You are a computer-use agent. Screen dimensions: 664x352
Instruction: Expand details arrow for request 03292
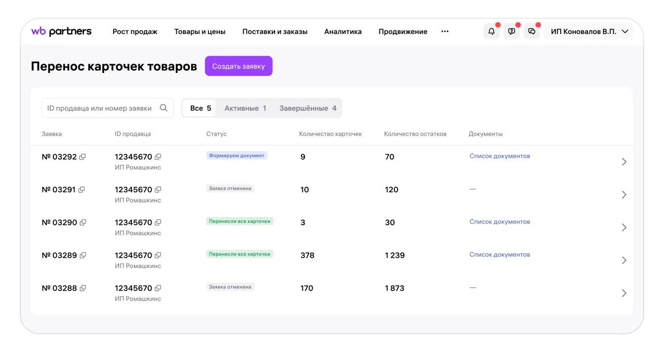tap(624, 162)
